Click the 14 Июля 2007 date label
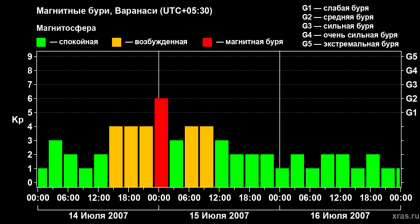The height and width of the screenshot is (224, 420). coord(98,216)
